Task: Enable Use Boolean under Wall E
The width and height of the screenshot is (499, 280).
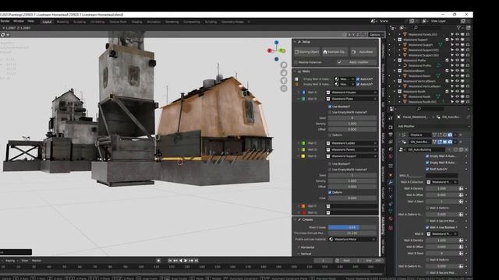Action: click(x=330, y=164)
